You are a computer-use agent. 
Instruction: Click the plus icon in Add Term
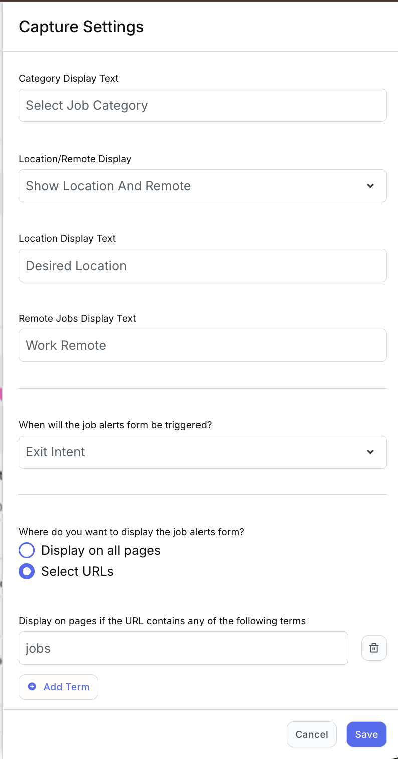pyautogui.click(x=32, y=687)
